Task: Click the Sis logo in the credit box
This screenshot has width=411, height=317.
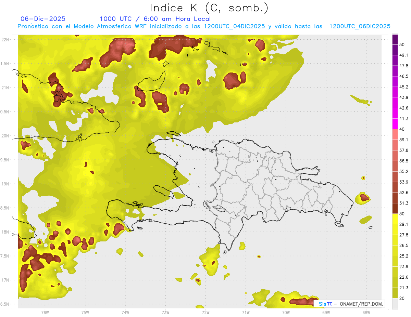Action: 325,304
